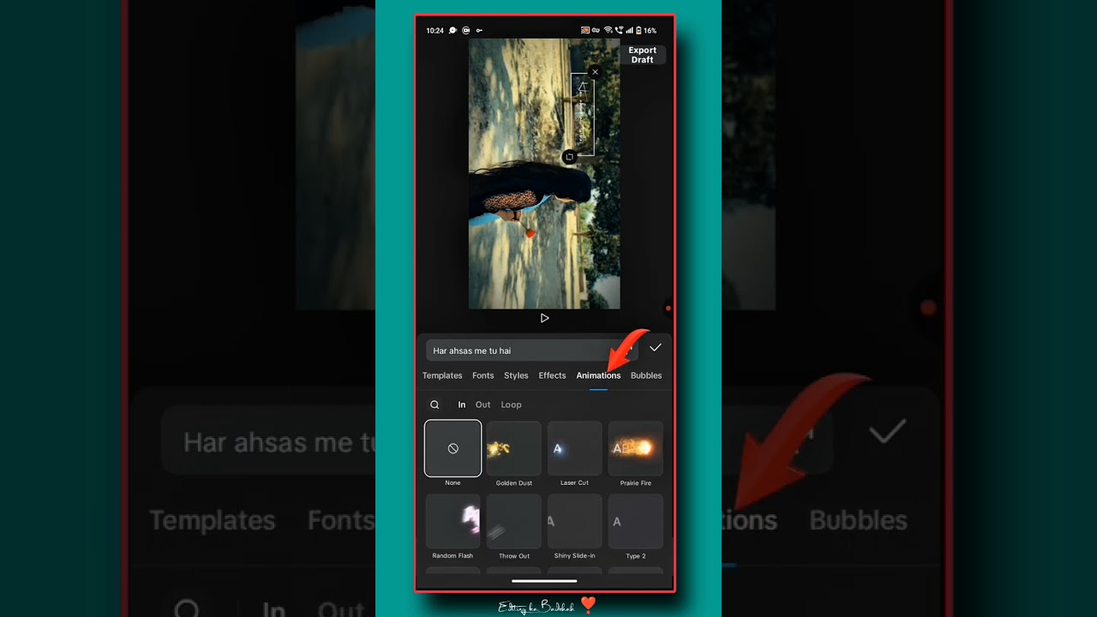Viewport: 1097px width, 617px height.
Task: Switch to Out animations
Action: pos(483,404)
